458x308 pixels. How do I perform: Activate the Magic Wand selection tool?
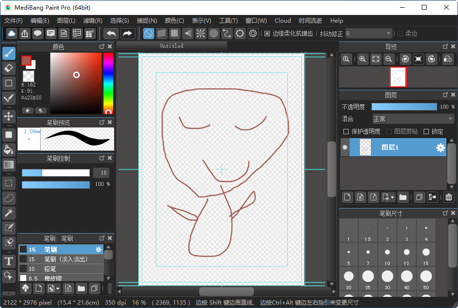[9, 212]
